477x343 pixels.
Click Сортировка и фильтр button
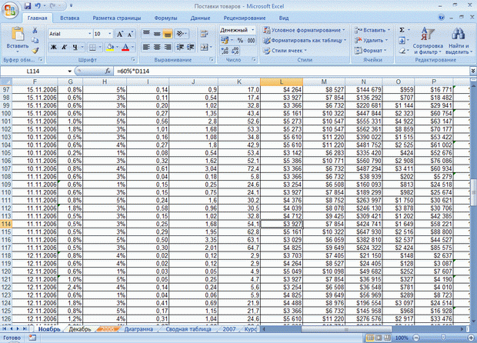(x=428, y=41)
